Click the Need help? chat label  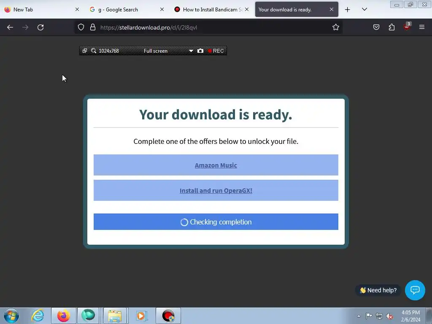(x=378, y=290)
